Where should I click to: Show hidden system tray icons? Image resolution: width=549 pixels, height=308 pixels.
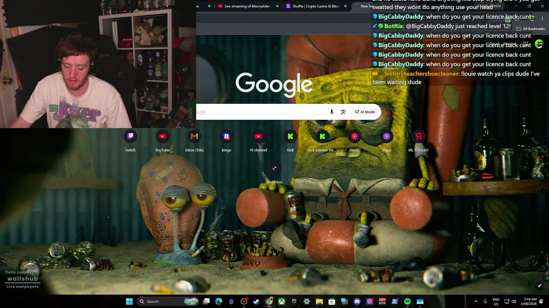pos(476,302)
